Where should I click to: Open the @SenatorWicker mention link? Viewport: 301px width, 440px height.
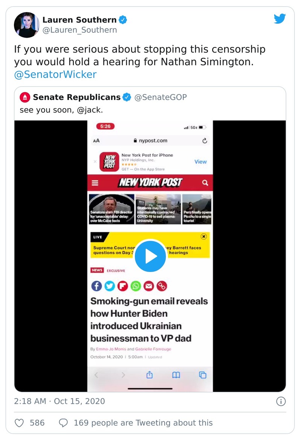(55, 74)
